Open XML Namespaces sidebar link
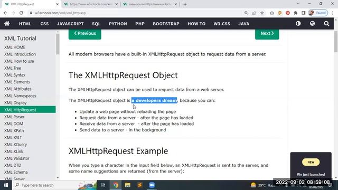This screenshot has height=190, width=338. [x=20, y=96]
